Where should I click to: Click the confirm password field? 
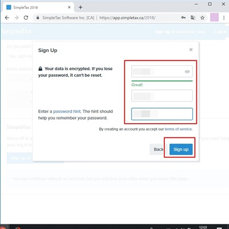[x=162, y=96]
